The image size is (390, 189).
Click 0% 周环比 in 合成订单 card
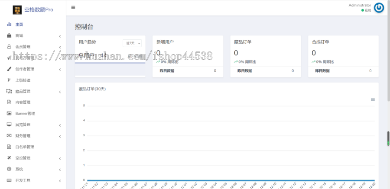click(322, 62)
